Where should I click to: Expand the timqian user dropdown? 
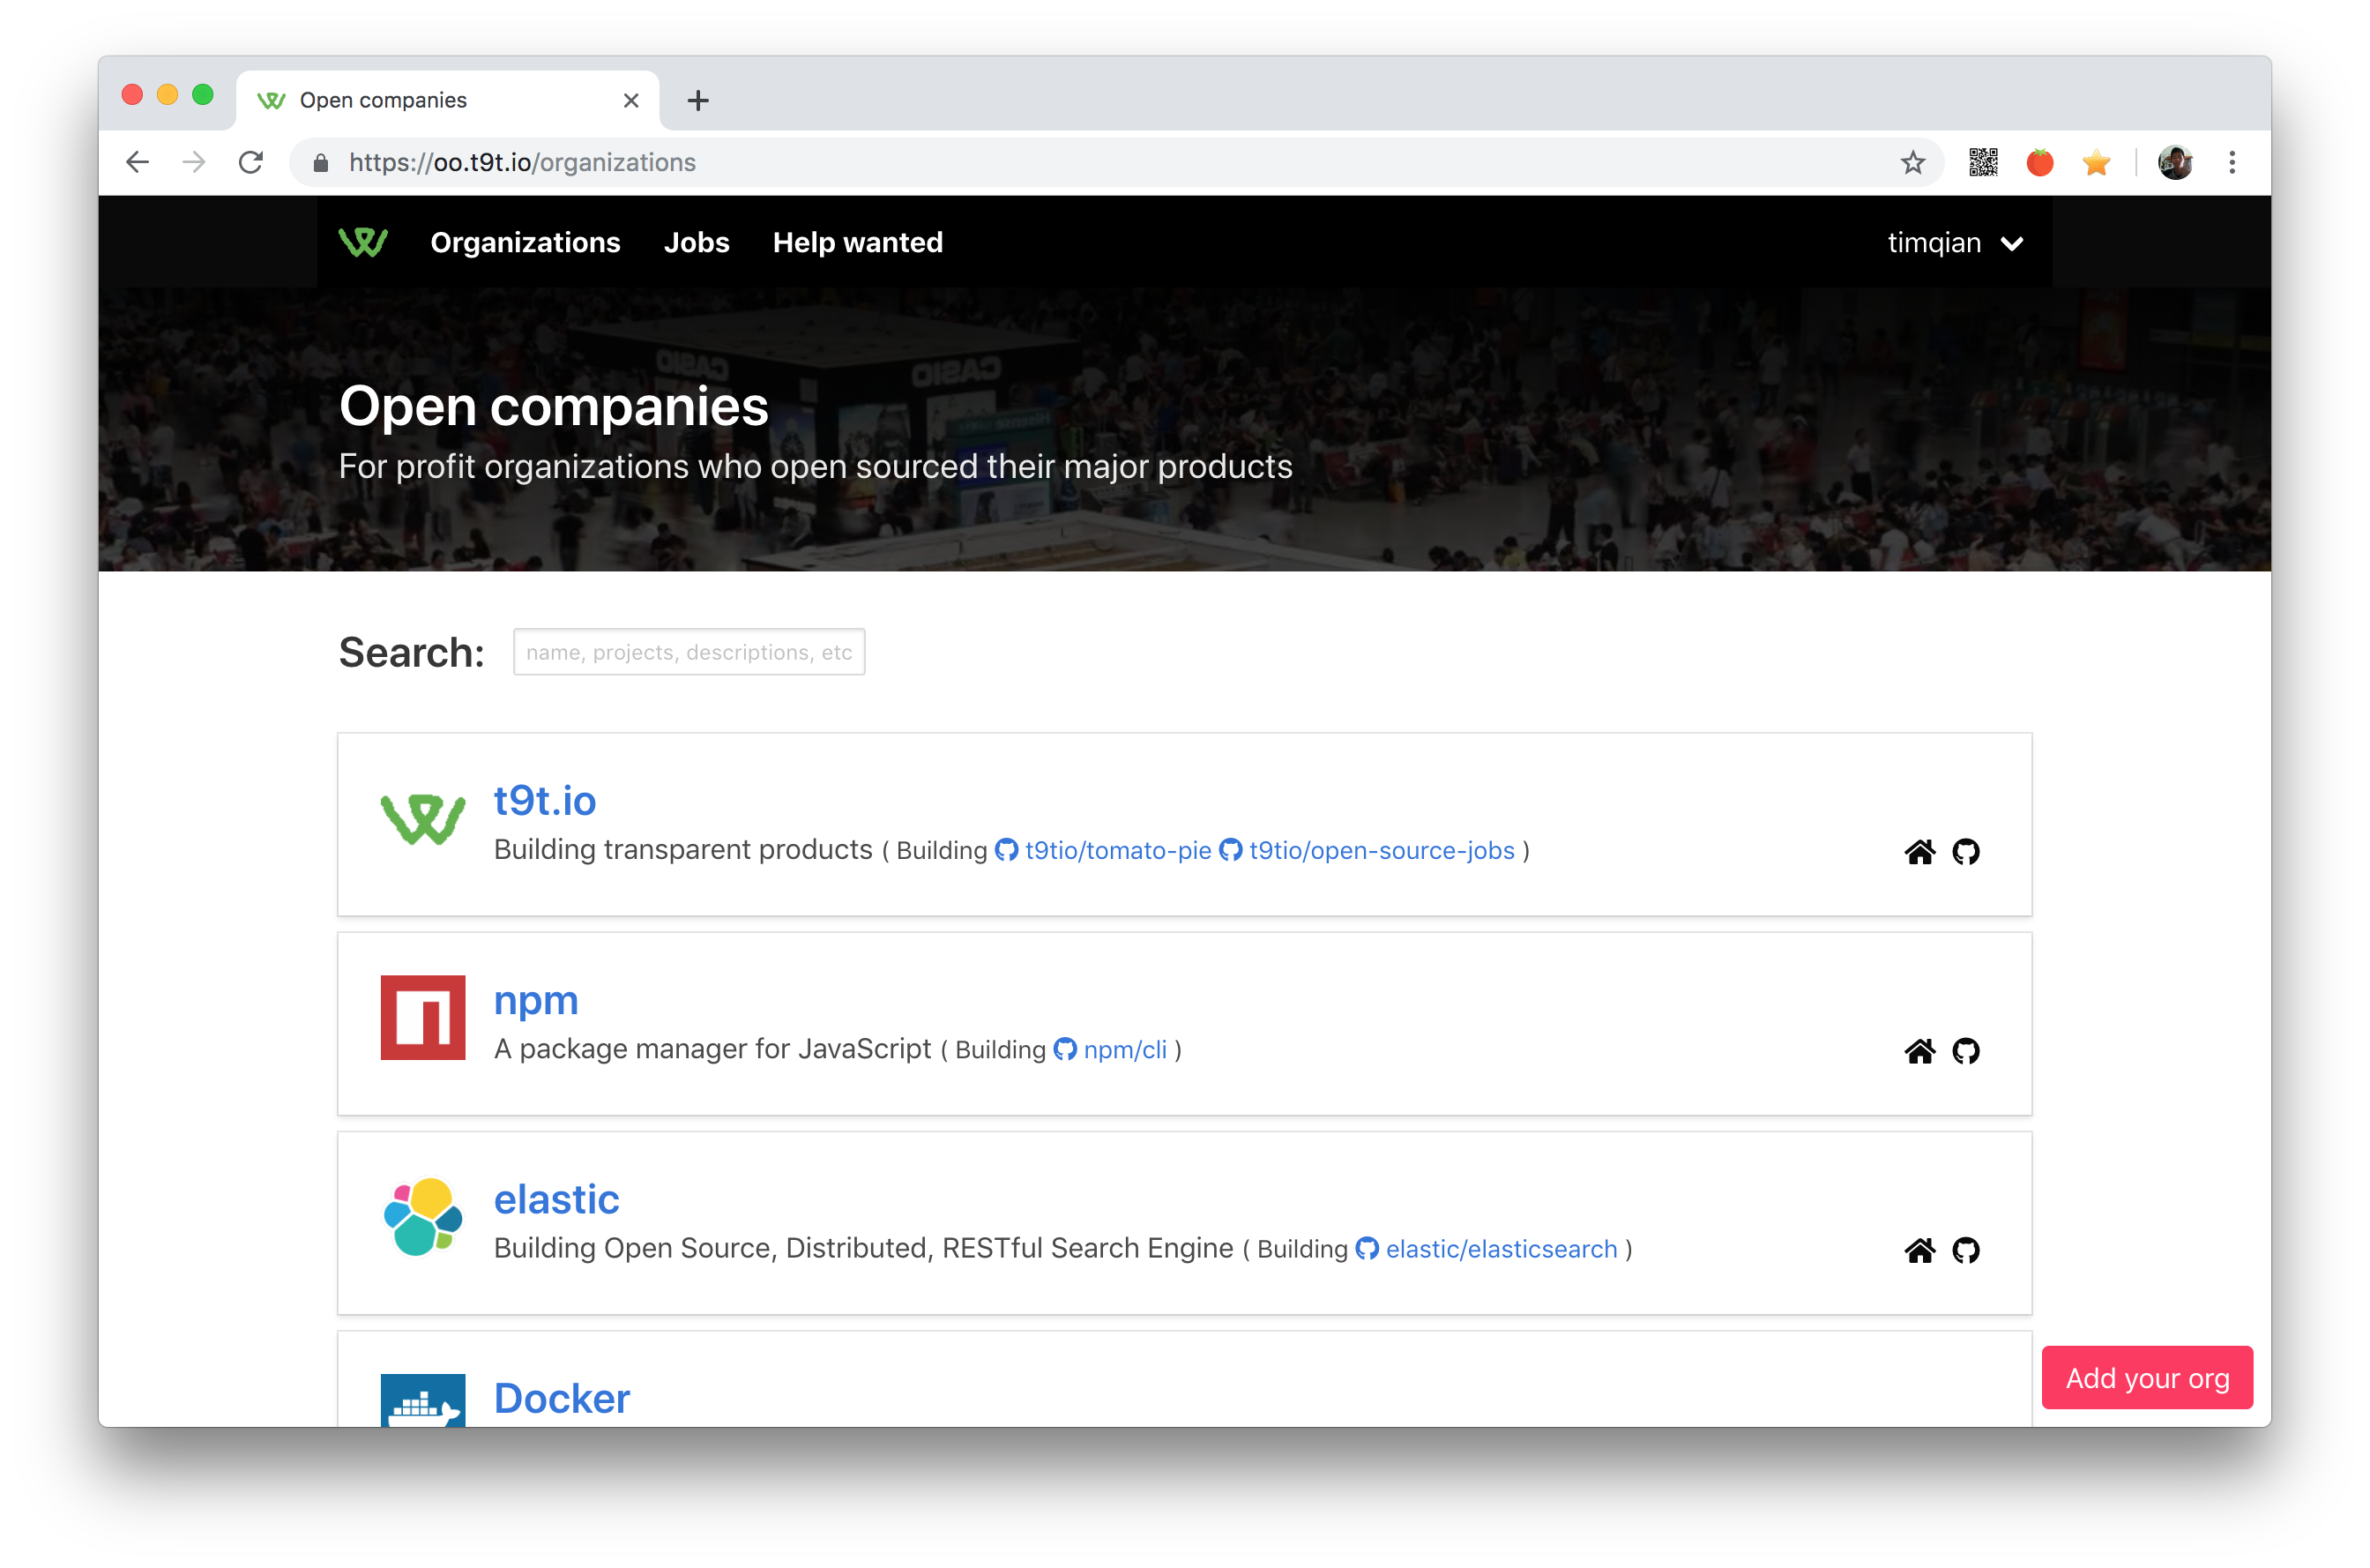[1956, 243]
